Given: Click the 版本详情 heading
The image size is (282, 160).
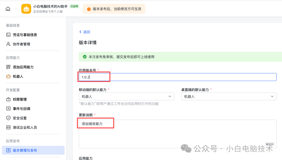Looking at the screenshot, I should pos(87,43).
